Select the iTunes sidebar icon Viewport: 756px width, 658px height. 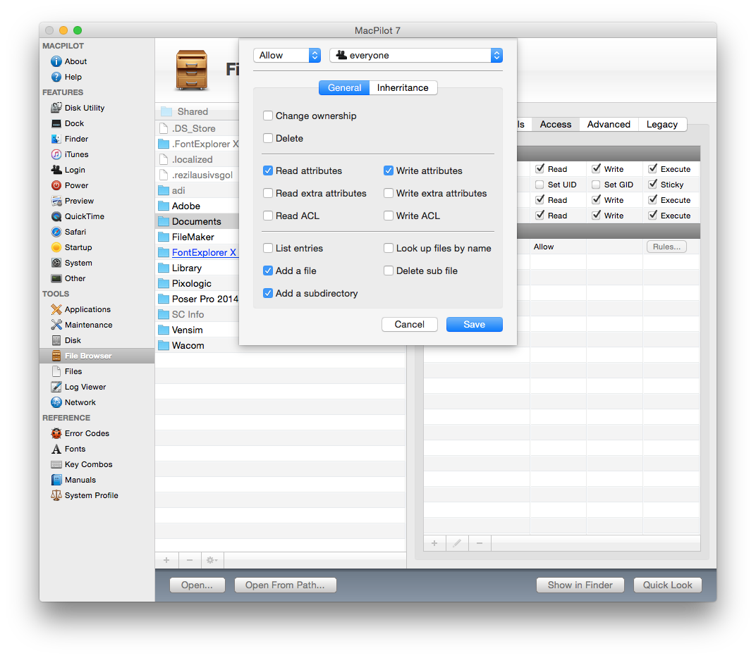click(56, 154)
